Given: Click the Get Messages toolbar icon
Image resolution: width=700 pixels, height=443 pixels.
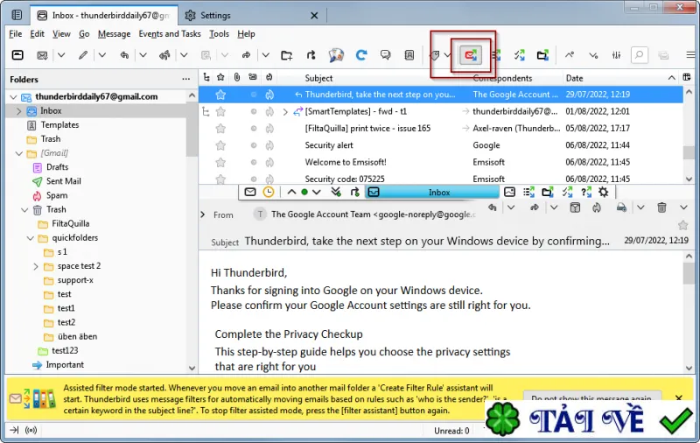Looking at the screenshot, I should point(42,55).
